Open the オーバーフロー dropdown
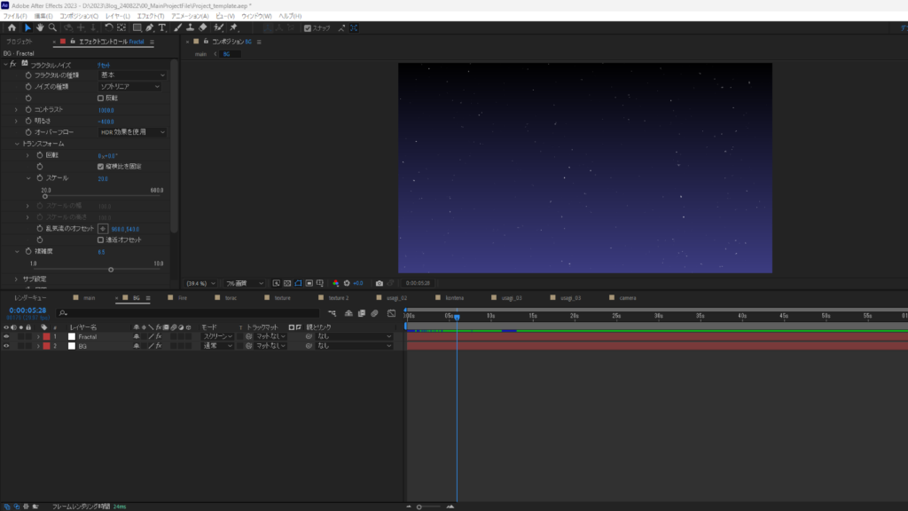908x511 pixels. click(x=131, y=132)
